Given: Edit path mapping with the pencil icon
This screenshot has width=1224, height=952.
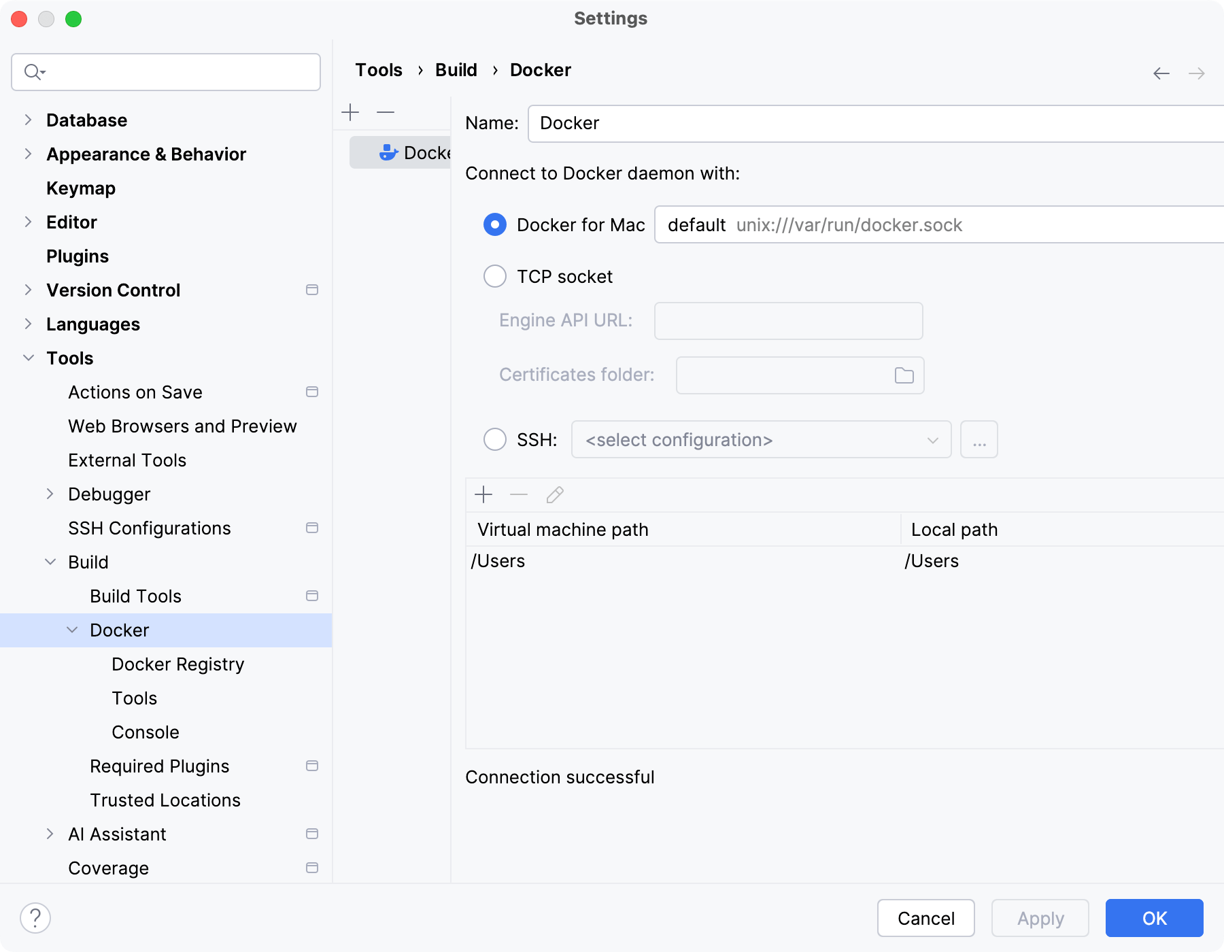Looking at the screenshot, I should 555,494.
